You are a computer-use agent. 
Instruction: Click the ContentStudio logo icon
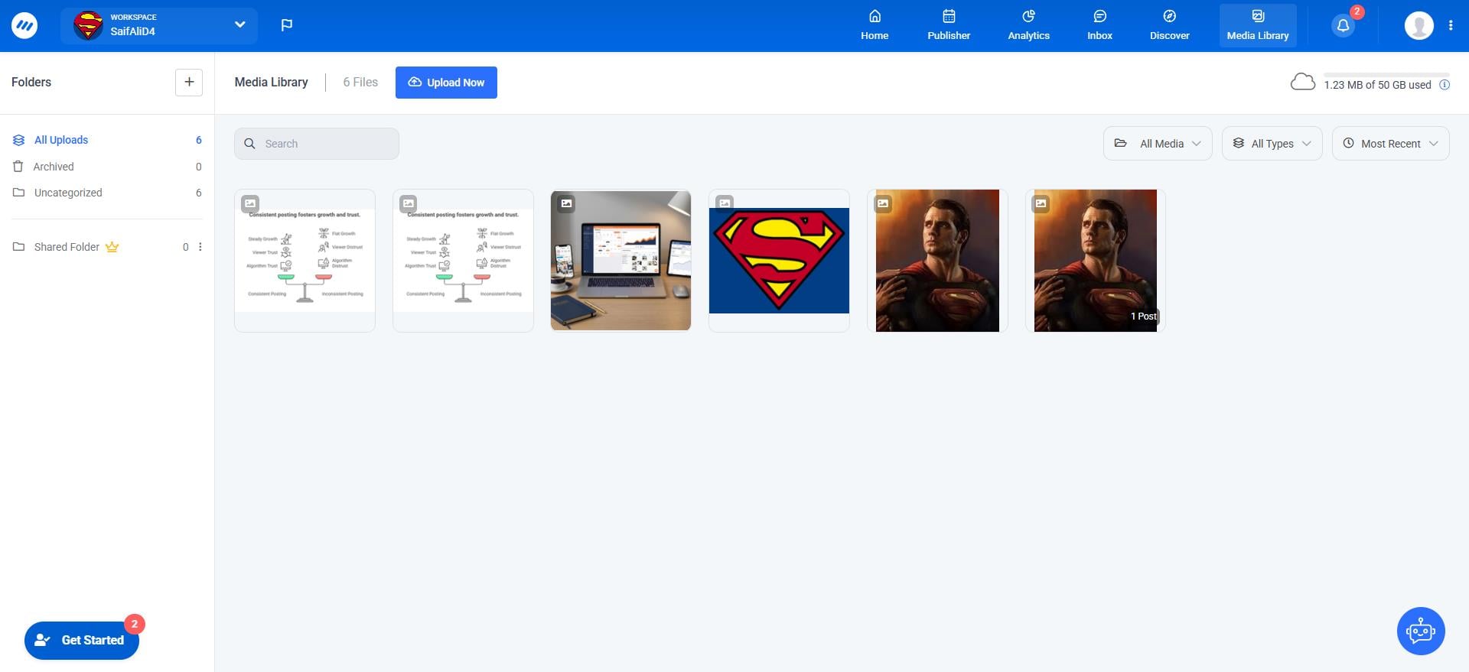tap(24, 25)
